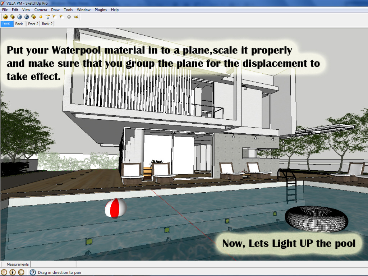
Task: Click the V-Ray infinite plane icon
Action: [x=76, y=17]
